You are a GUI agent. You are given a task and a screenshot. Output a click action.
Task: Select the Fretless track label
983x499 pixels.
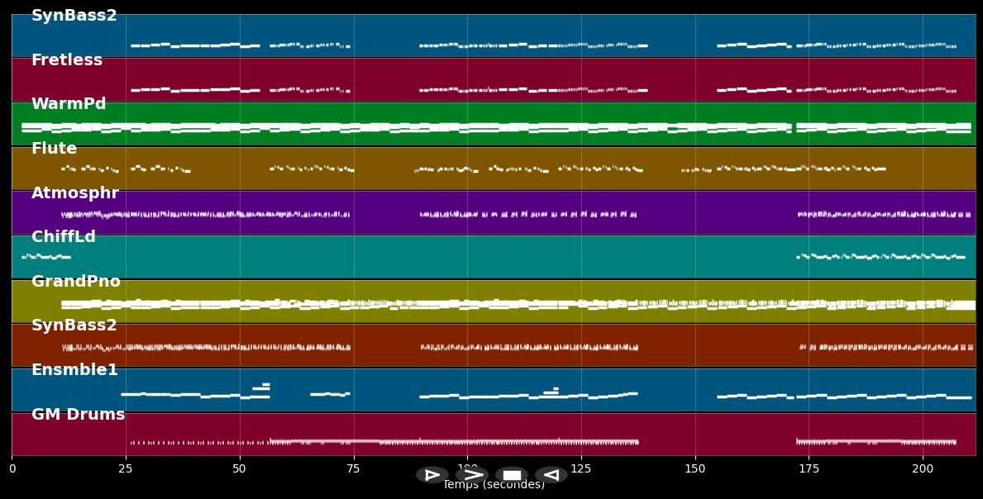point(67,60)
